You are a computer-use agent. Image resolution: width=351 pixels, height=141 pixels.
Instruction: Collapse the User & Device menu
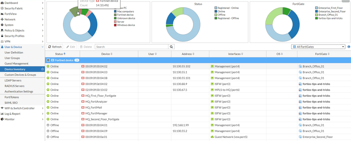click(x=42, y=47)
